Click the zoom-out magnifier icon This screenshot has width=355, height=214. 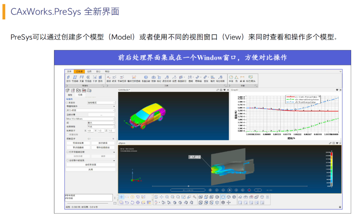(178, 197)
